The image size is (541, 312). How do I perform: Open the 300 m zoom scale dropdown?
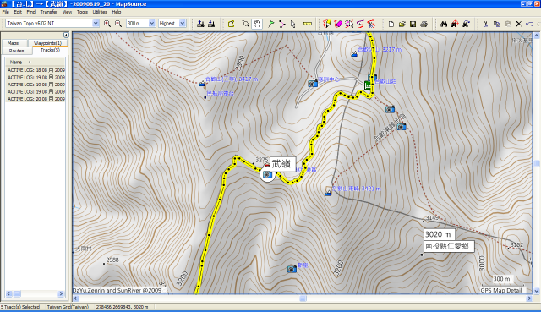tap(152, 23)
